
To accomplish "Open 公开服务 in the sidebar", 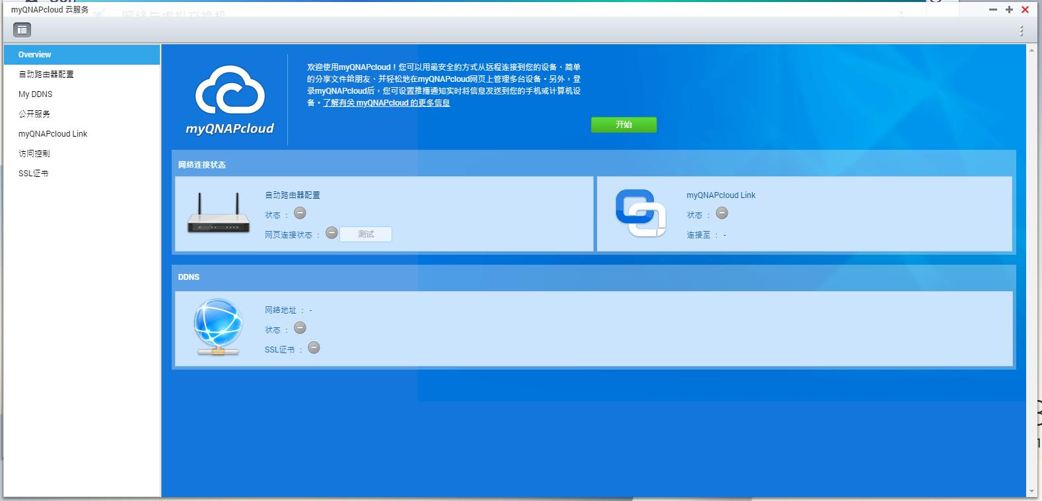I will tap(82, 114).
